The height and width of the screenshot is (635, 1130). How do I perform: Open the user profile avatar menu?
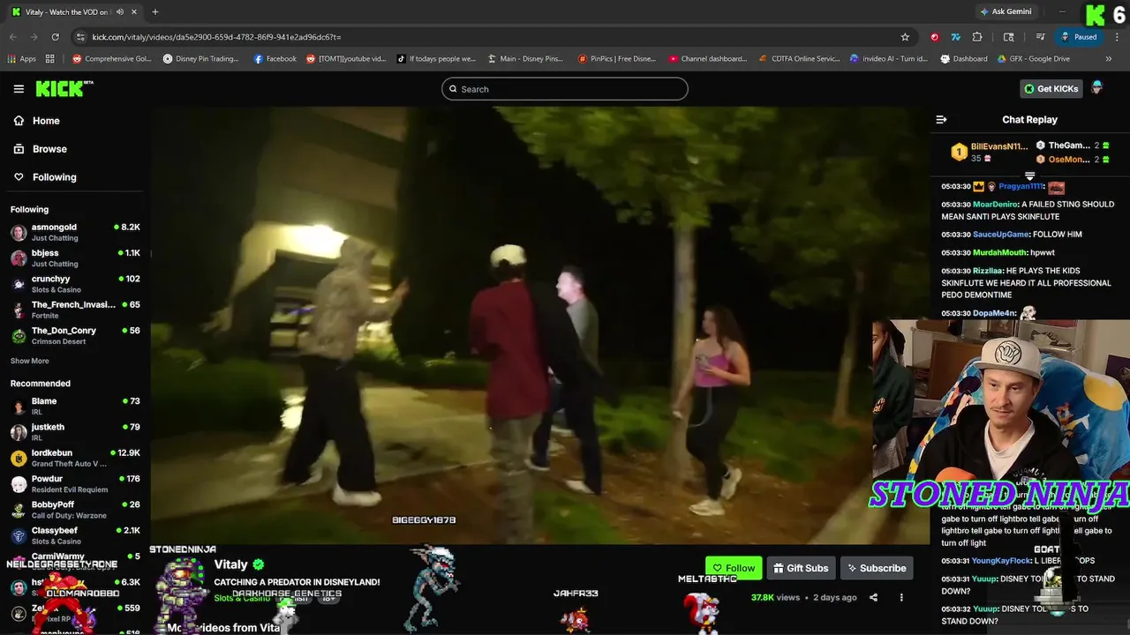tap(1097, 88)
